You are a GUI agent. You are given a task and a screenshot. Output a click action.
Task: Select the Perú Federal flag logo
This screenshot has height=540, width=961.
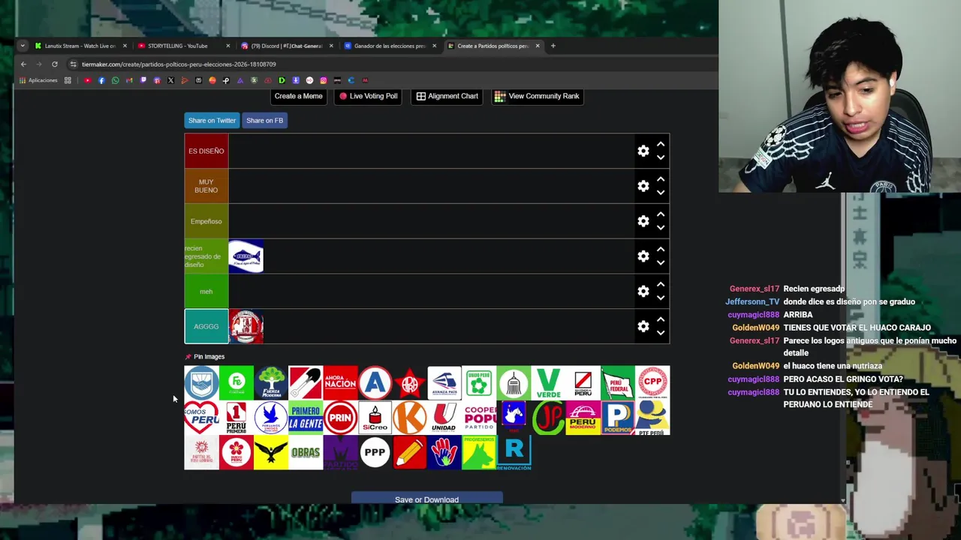(617, 382)
